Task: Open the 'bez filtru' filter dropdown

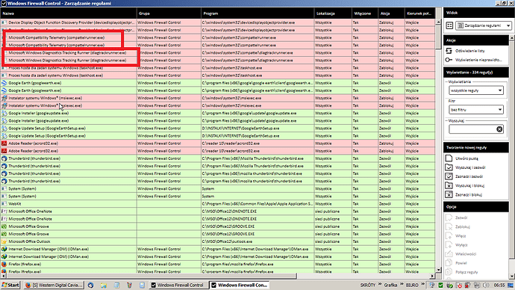Action: 476,109
